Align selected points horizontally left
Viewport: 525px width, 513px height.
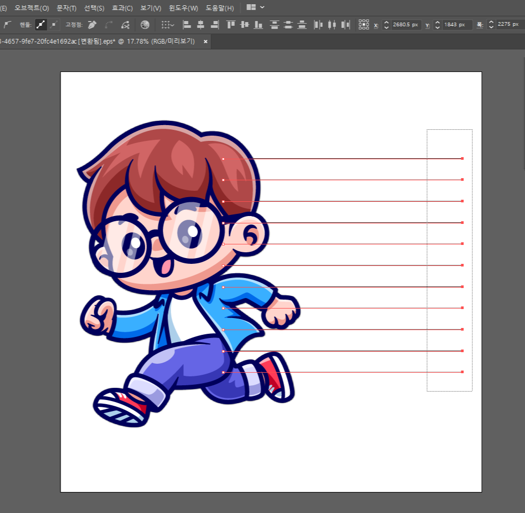tap(187, 24)
